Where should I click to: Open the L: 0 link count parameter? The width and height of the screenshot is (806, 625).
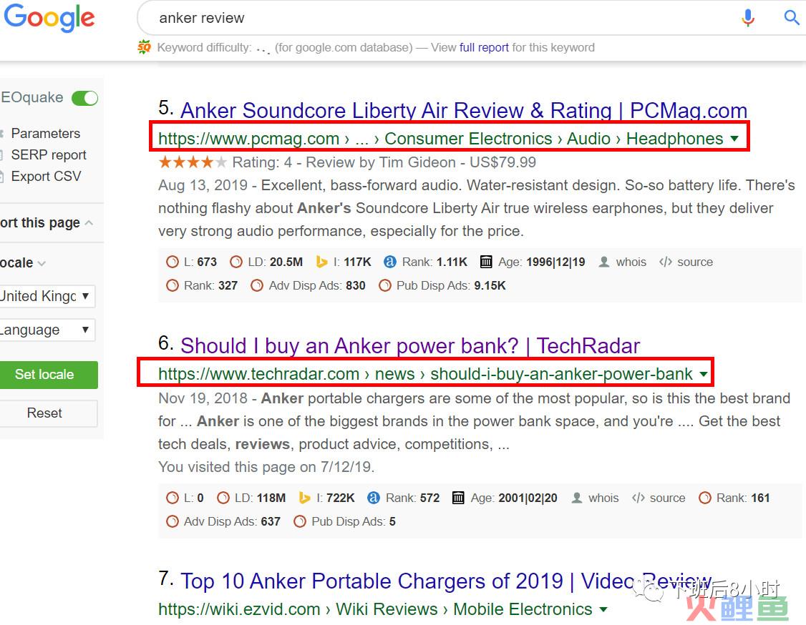point(185,498)
